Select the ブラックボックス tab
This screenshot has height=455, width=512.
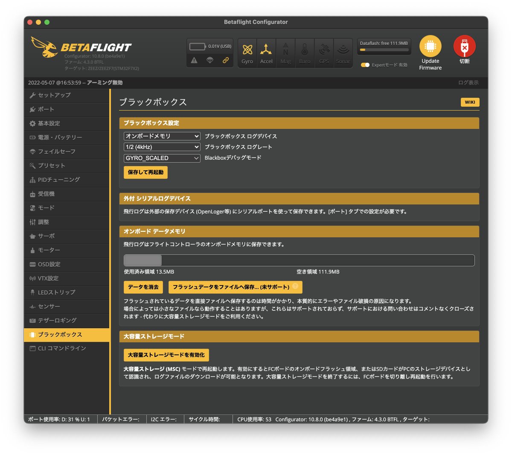point(67,335)
